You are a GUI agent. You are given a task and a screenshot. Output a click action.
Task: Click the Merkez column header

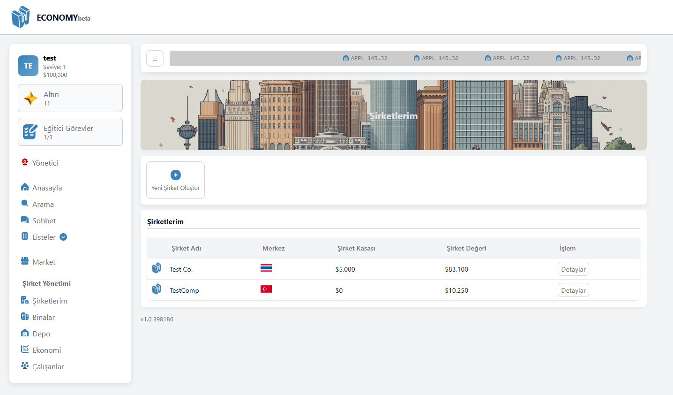[x=274, y=248]
